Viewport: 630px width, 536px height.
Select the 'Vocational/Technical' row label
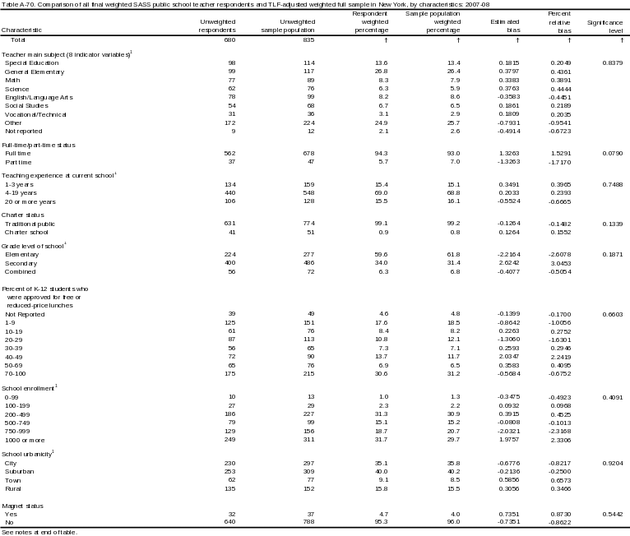click(x=35, y=115)
